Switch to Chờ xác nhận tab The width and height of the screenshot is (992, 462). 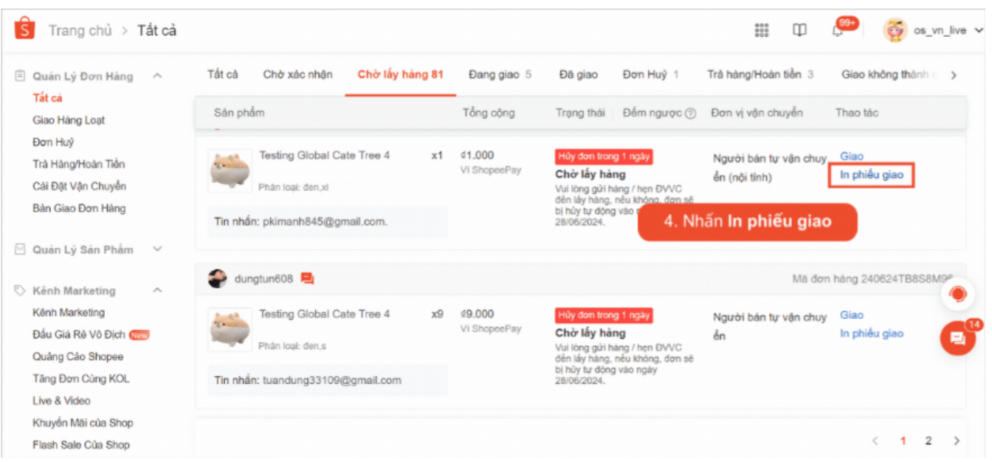click(297, 75)
